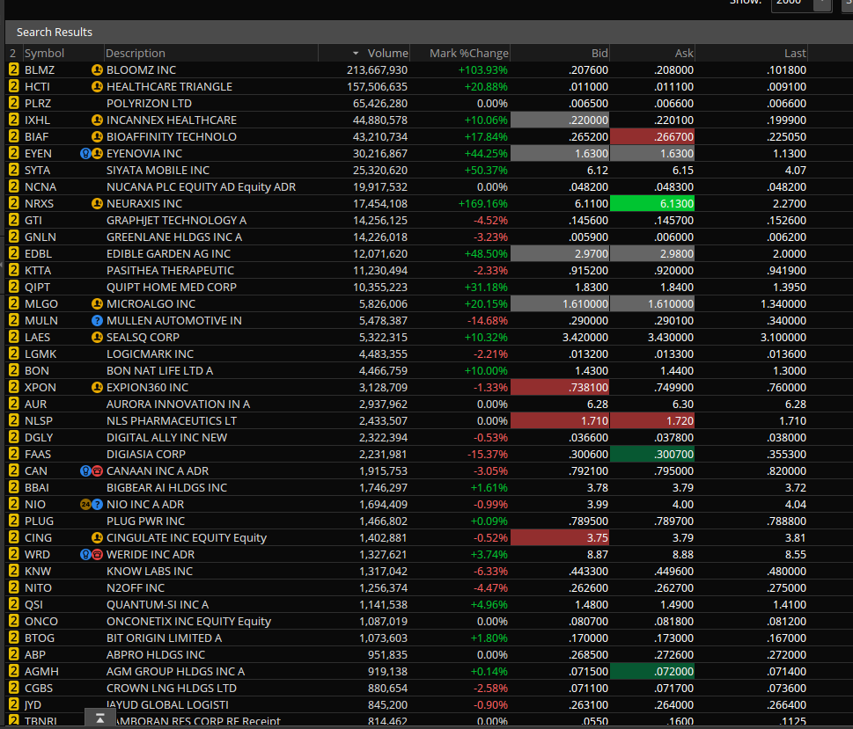This screenshot has width=853, height=729.
Task: Click the yellow 2 icon beside MLGO
Action: 13,304
